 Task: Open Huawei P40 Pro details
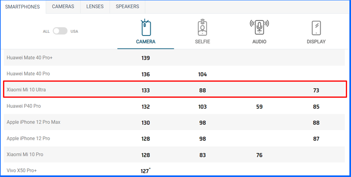[24, 106]
